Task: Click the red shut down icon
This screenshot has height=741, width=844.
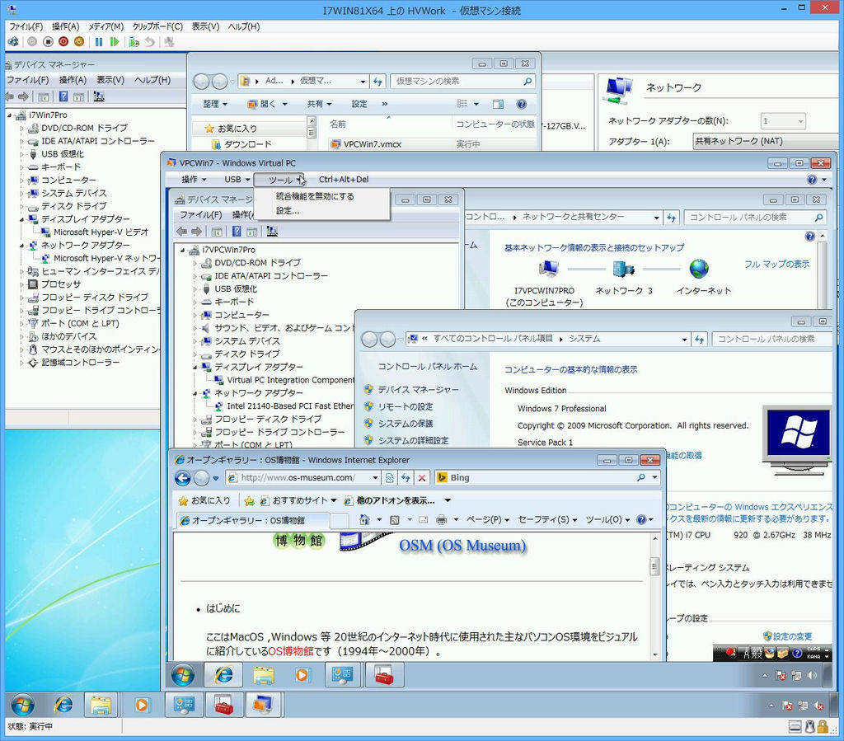Action: pyautogui.click(x=63, y=41)
